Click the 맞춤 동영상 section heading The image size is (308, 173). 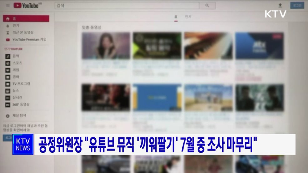point(92,27)
